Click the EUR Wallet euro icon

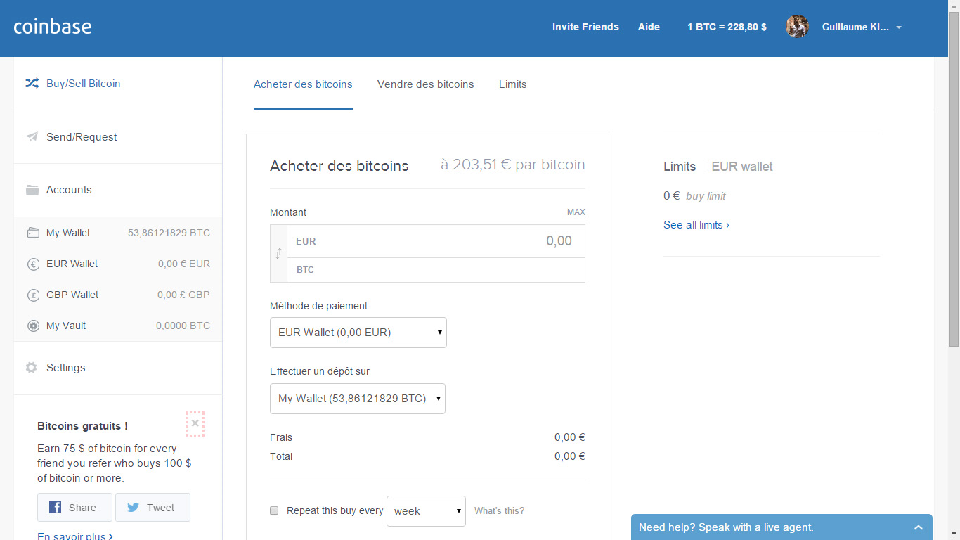tap(33, 264)
